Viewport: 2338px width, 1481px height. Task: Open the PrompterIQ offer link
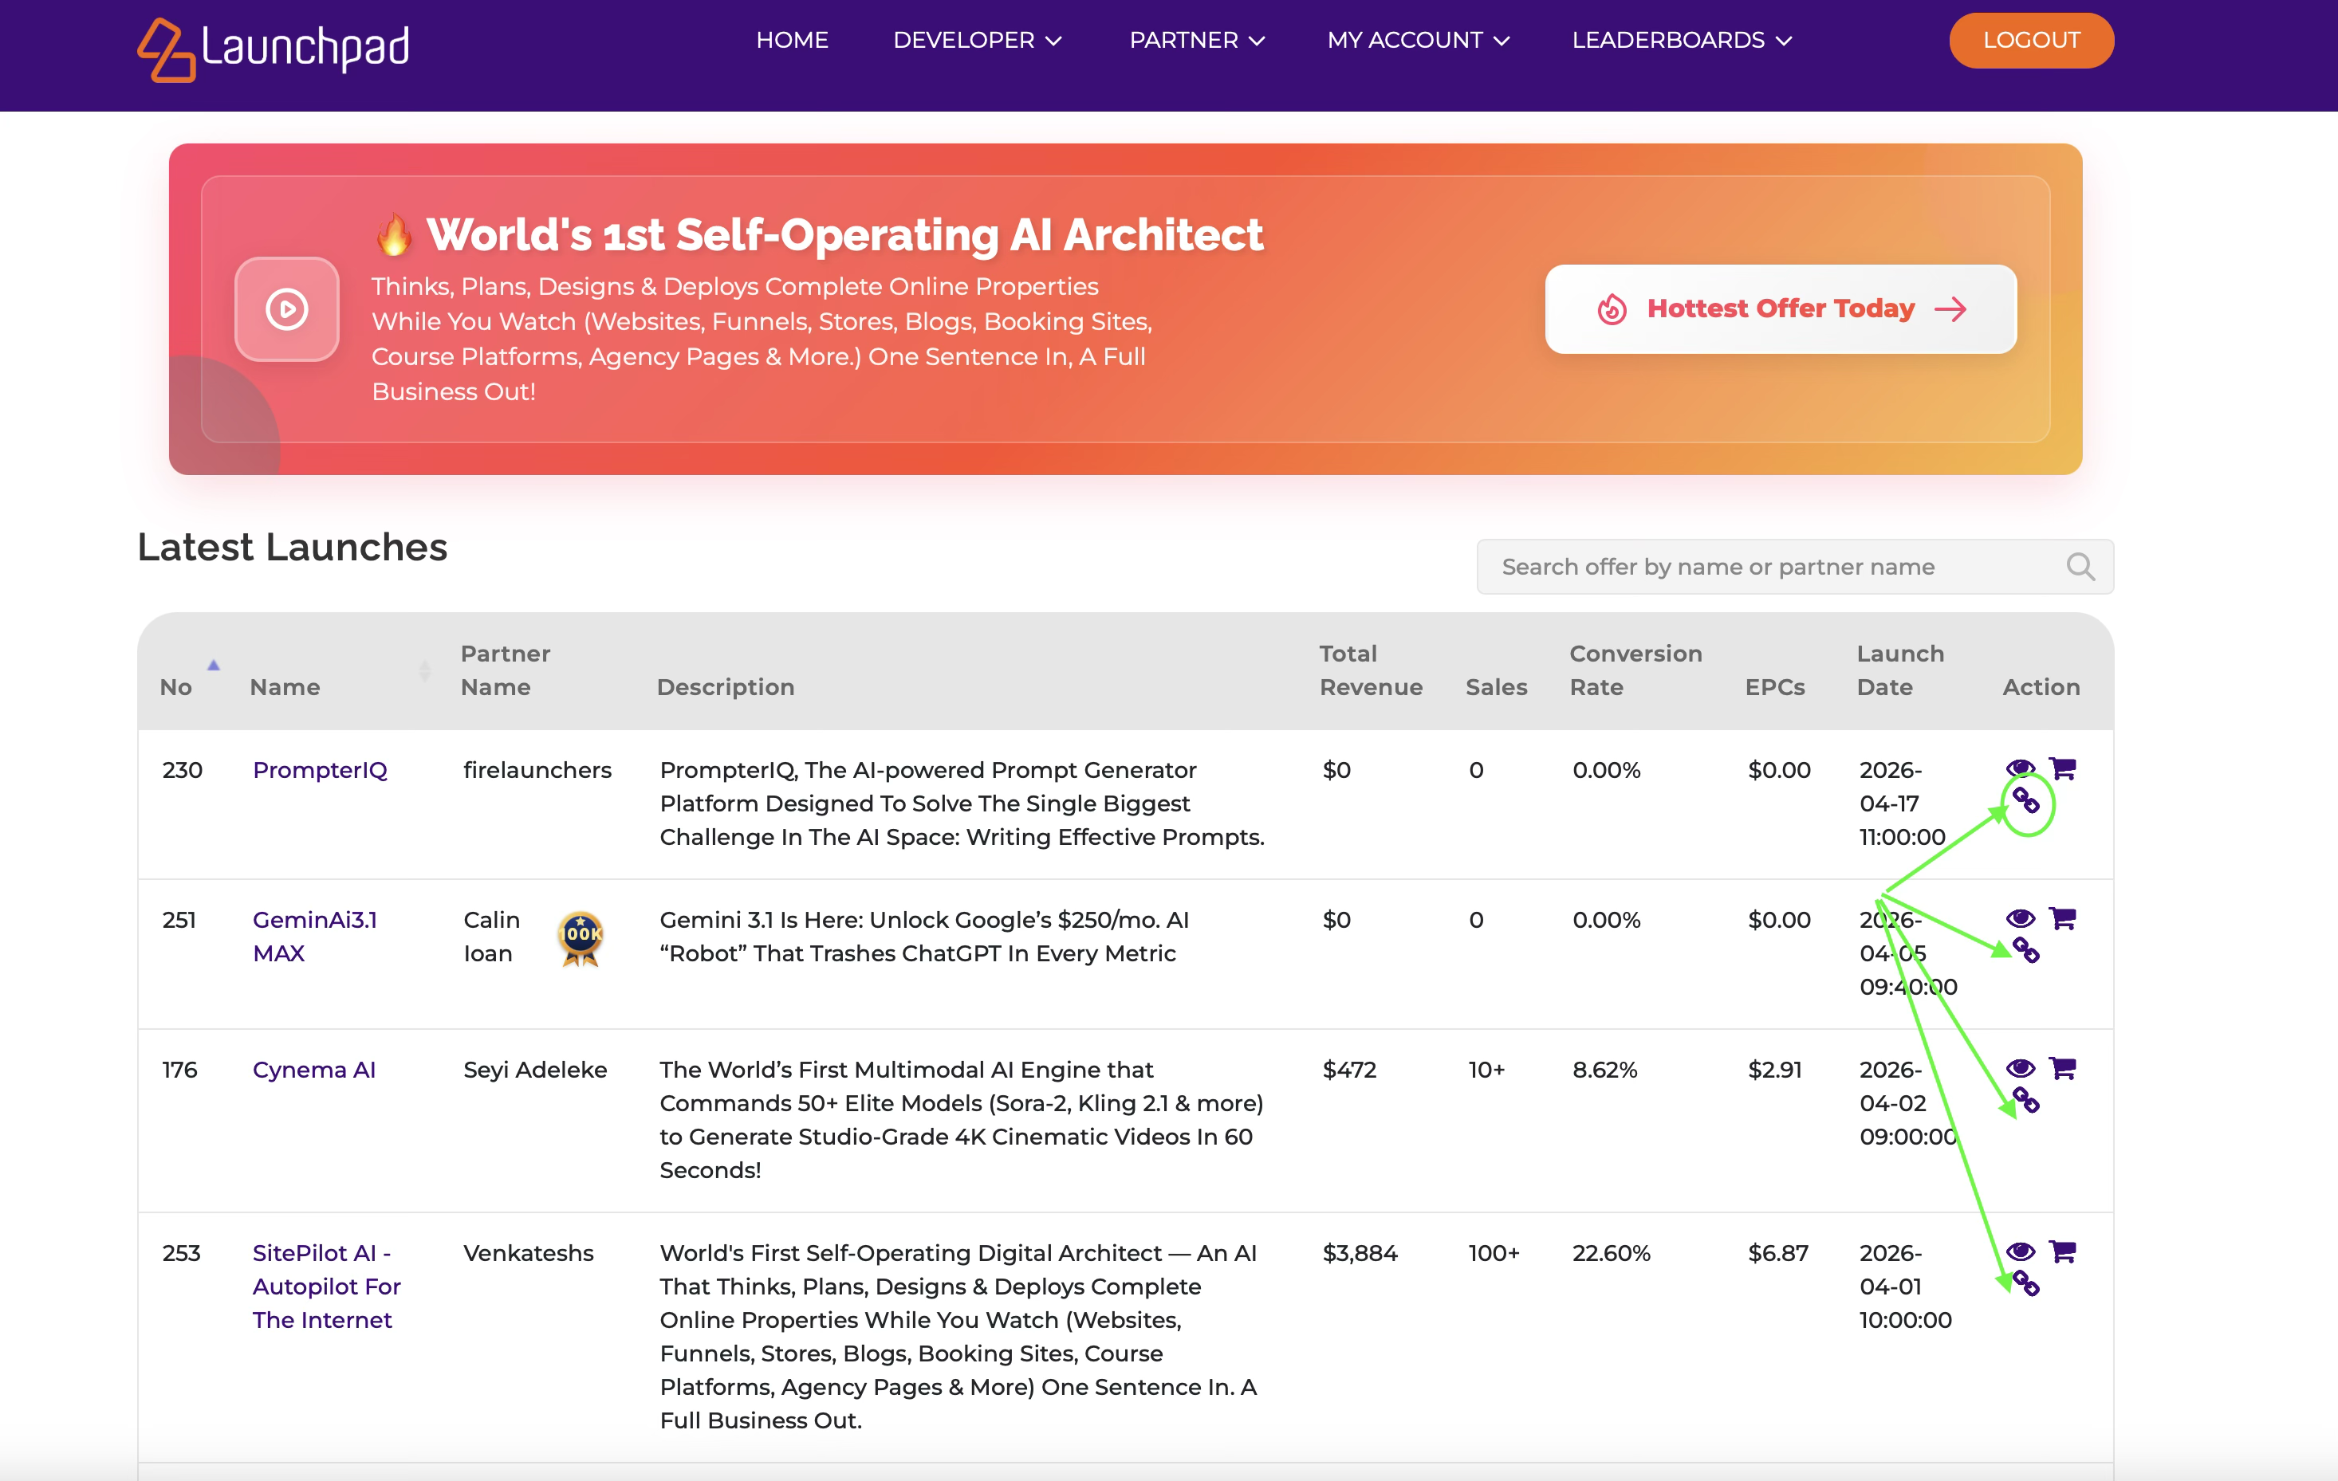[320, 770]
